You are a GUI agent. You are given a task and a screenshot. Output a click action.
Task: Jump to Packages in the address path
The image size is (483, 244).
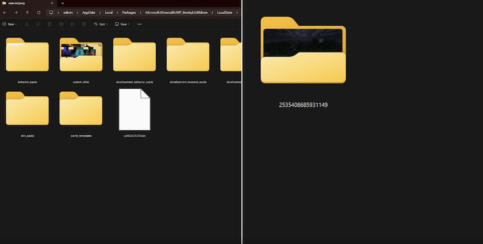pyautogui.click(x=129, y=13)
